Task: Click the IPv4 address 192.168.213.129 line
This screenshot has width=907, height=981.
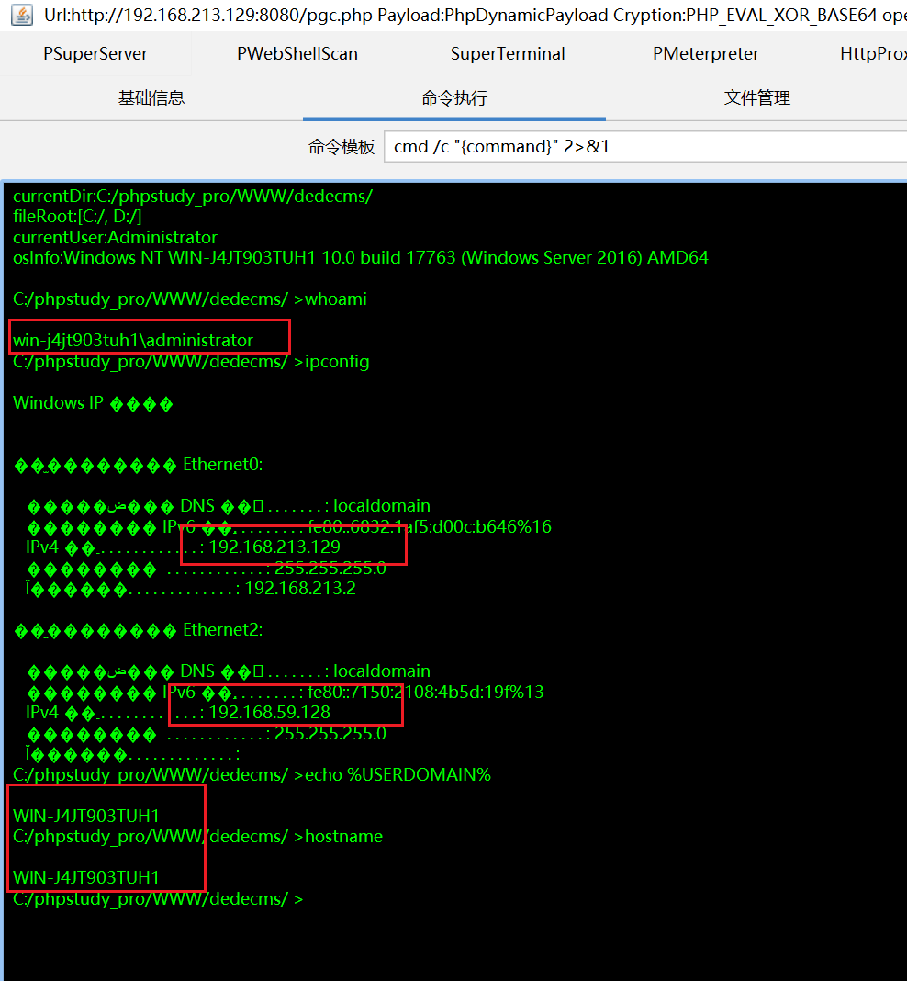Action: pyautogui.click(x=274, y=547)
